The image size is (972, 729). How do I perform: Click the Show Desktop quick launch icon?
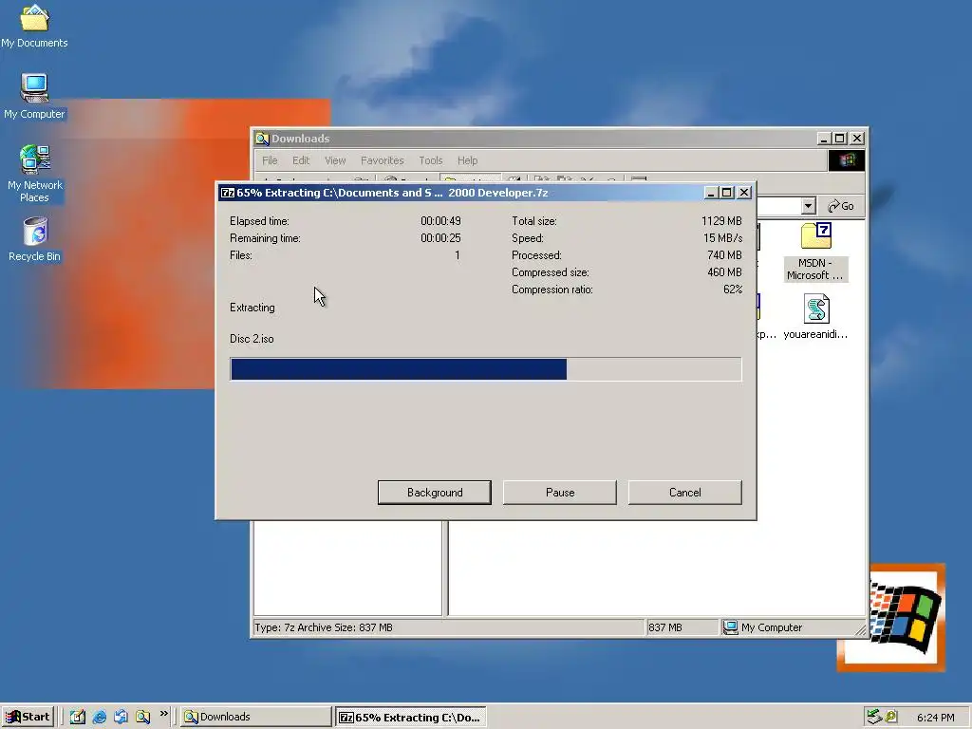pyautogui.click(x=78, y=717)
